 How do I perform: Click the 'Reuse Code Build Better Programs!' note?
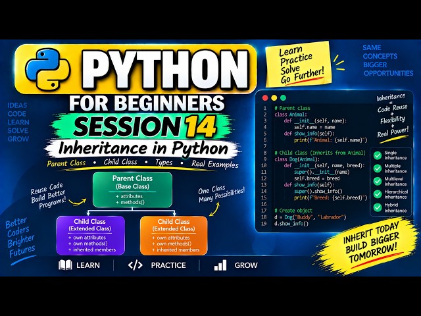click(x=48, y=196)
